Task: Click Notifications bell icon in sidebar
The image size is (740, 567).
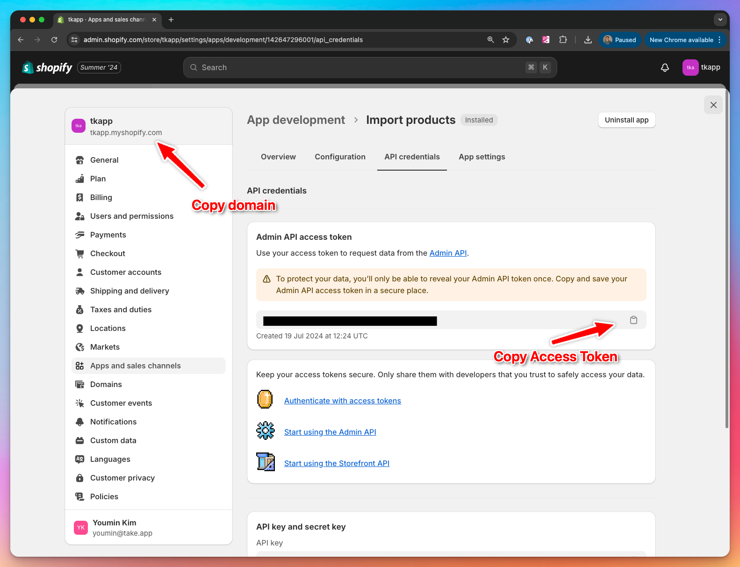Action: point(80,422)
